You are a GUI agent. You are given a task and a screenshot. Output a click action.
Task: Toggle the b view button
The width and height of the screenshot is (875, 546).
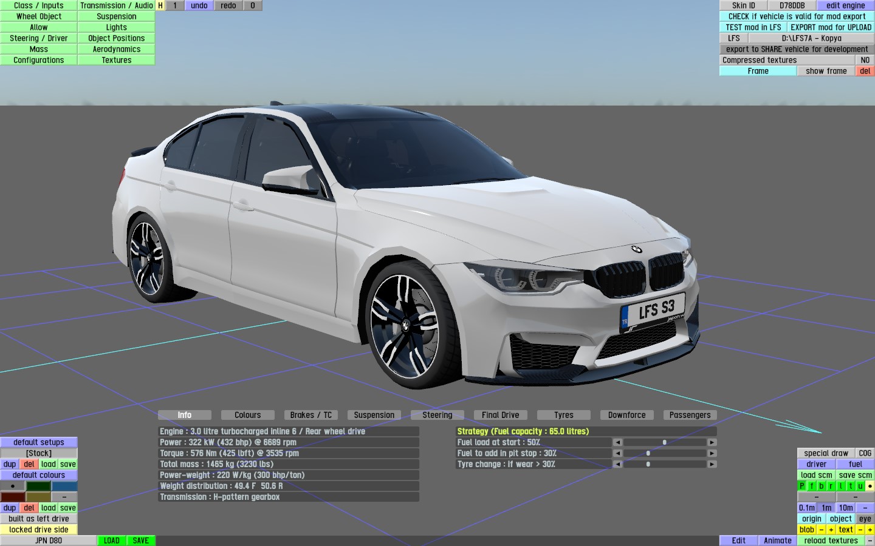pyautogui.click(x=822, y=486)
